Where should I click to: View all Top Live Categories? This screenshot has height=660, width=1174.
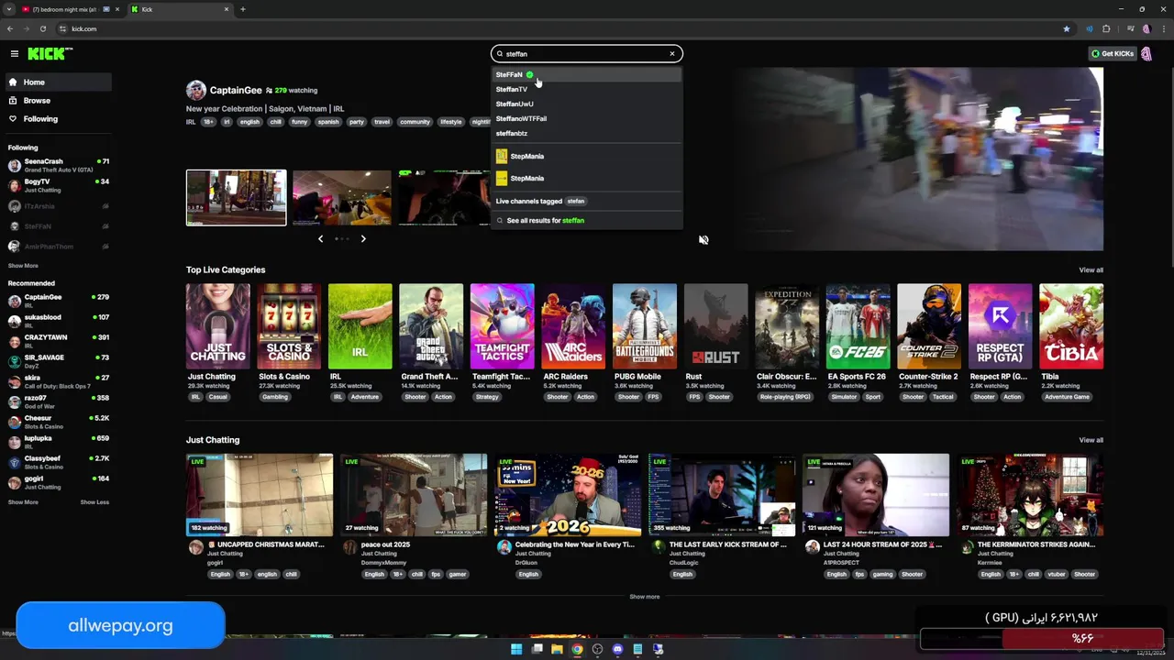[1091, 270]
